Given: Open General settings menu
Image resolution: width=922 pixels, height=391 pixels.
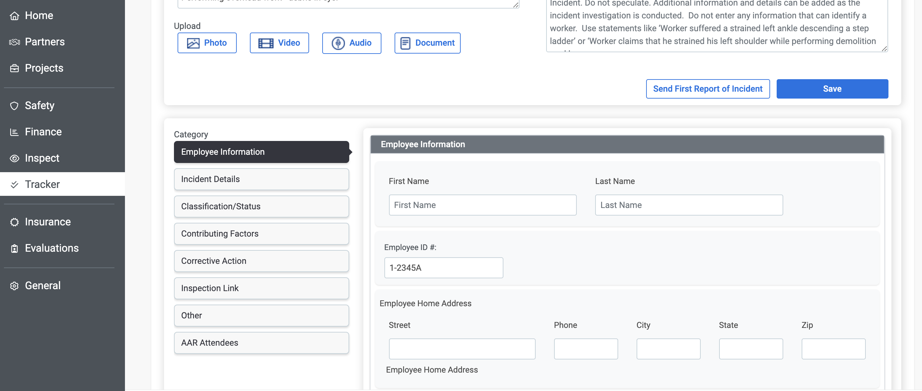Looking at the screenshot, I should pyautogui.click(x=62, y=286).
